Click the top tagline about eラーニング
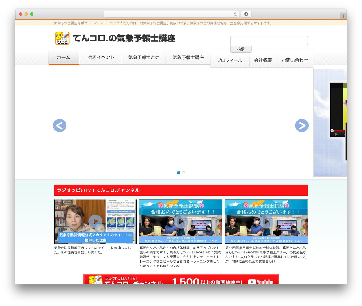362x306 pixels. (x=163, y=23)
